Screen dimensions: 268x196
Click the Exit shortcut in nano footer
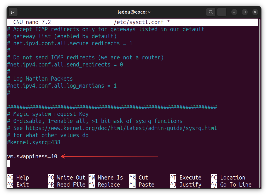(22, 184)
